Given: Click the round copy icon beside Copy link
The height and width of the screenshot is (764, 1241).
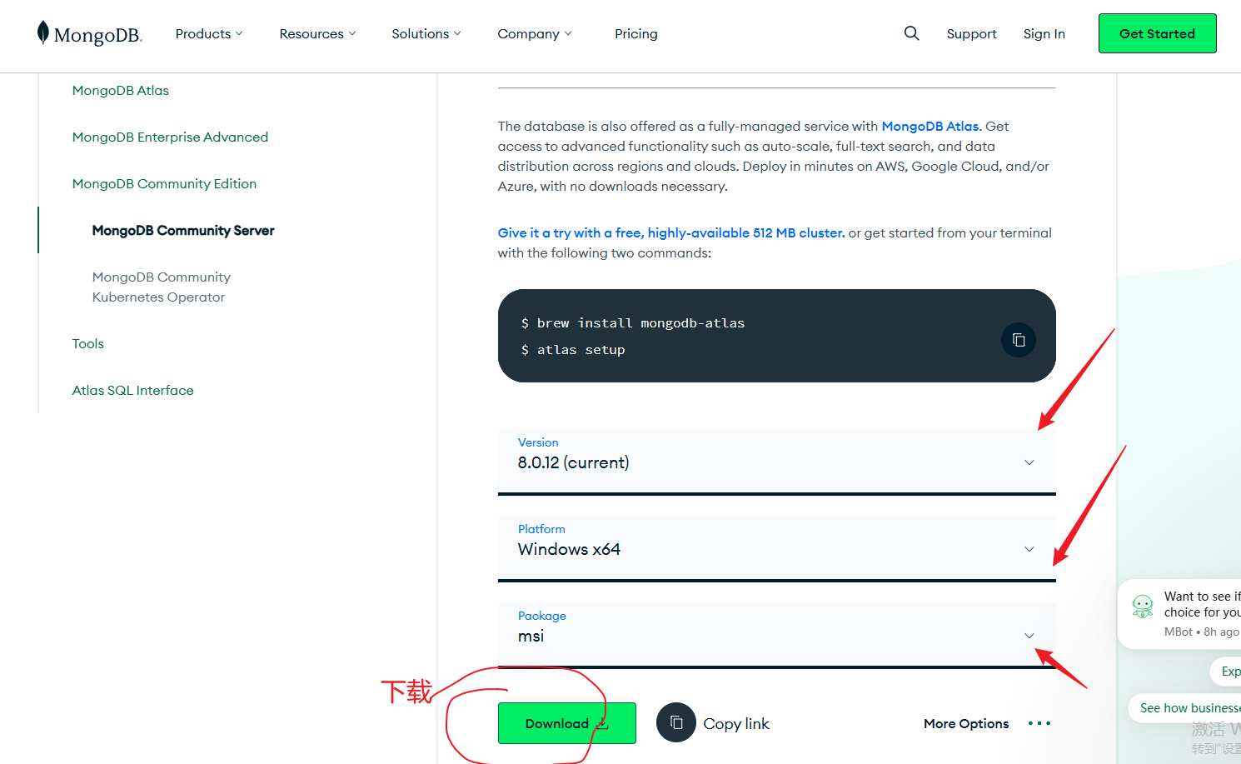Looking at the screenshot, I should [x=676, y=723].
